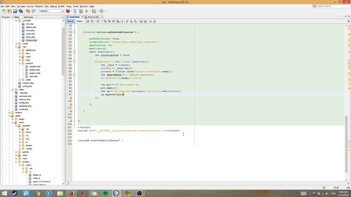Expand the fonts folder node

[x=20, y=132]
